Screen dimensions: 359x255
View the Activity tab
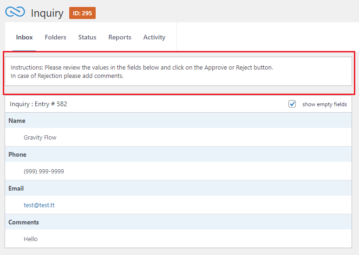click(154, 37)
